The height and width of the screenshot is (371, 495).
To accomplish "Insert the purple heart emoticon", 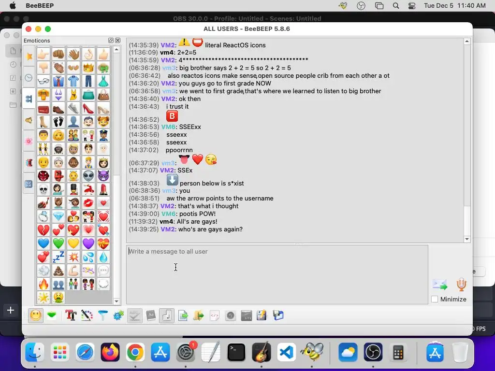I will tap(88, 243).
